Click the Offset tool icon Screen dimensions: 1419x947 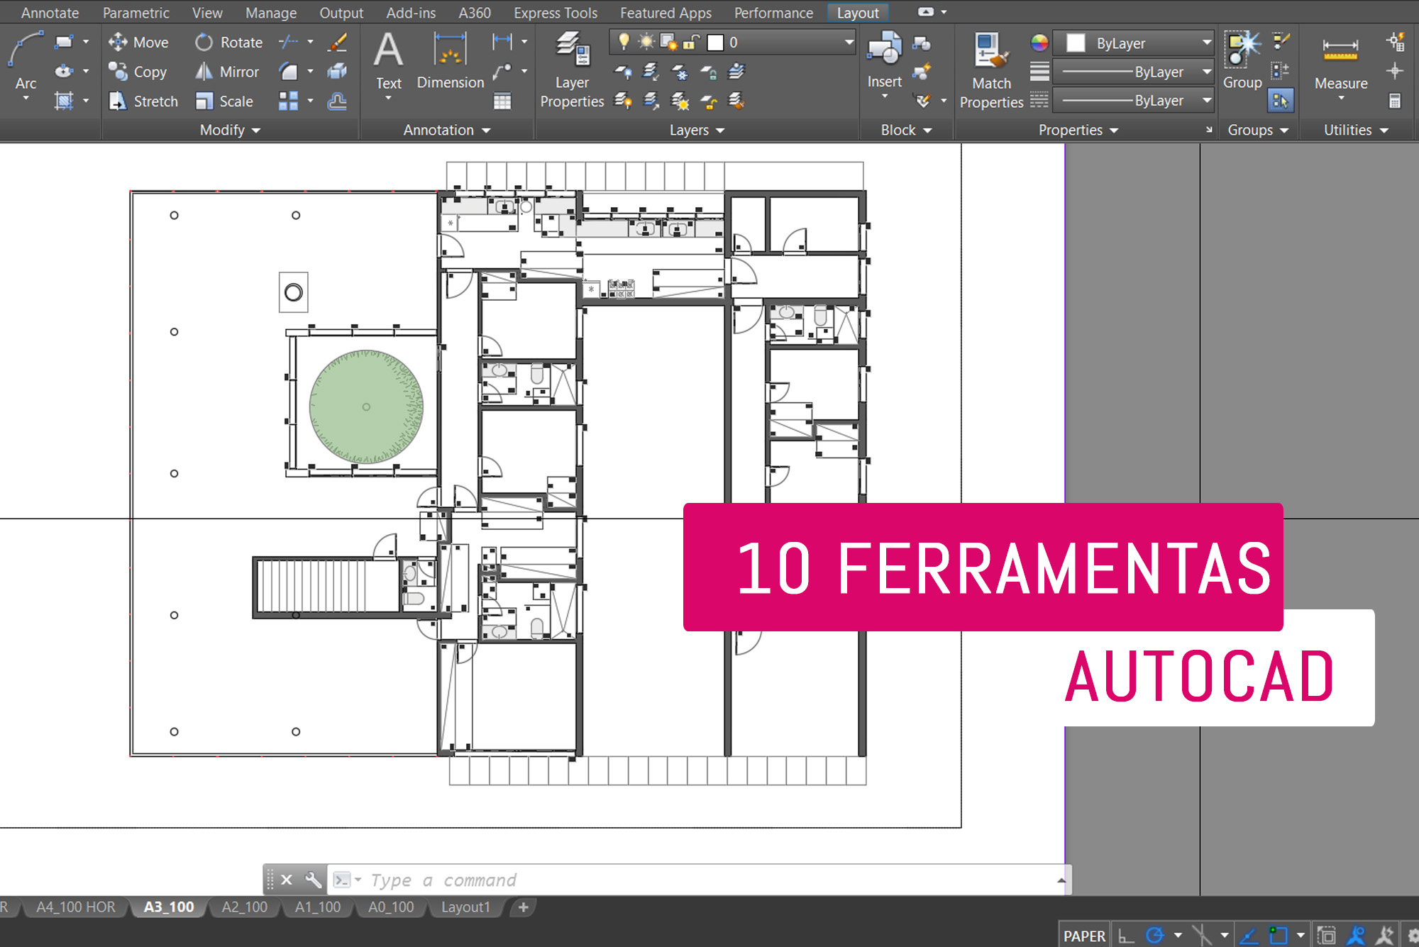click(x=338, y=101)
